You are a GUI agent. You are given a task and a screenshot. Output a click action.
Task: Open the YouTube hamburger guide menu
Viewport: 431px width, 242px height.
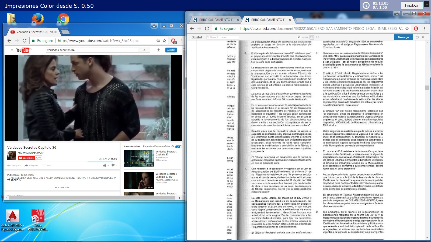coord(12,50)
